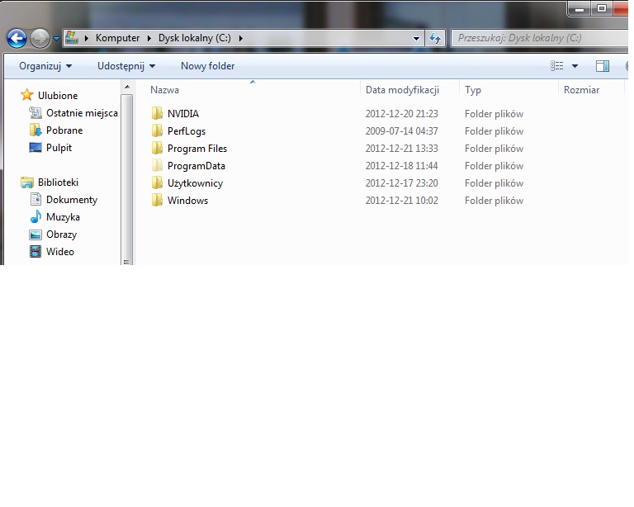
Task: Click the date 2012-12-17 23:20
Action: (401, 183)
